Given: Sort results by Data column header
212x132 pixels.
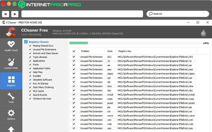Looking at the screenshot, I should (110, 51).
